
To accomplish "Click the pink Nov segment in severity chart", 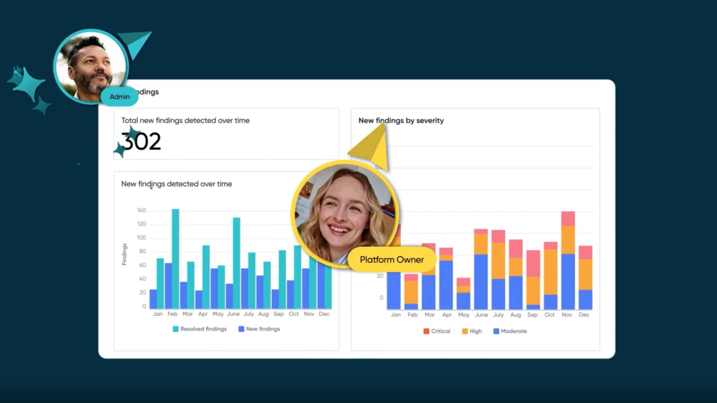I will 568,219.
